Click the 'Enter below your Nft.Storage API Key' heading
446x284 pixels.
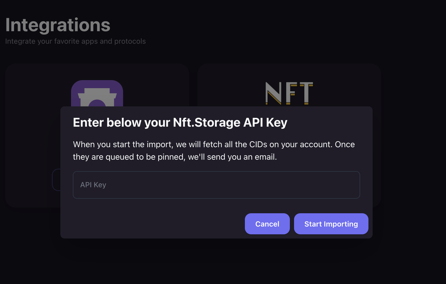[x=180, y=122]
